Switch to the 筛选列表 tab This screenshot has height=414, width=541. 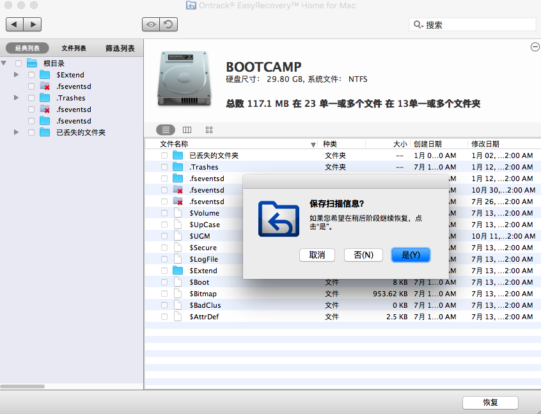pos(119,47)
